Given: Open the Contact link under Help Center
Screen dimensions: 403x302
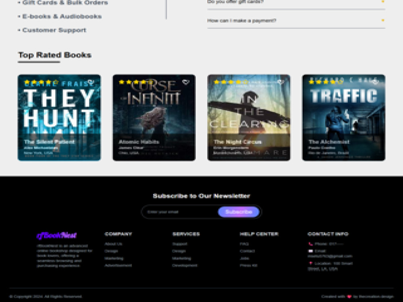Looking at the screenshot, I should 247,251.
